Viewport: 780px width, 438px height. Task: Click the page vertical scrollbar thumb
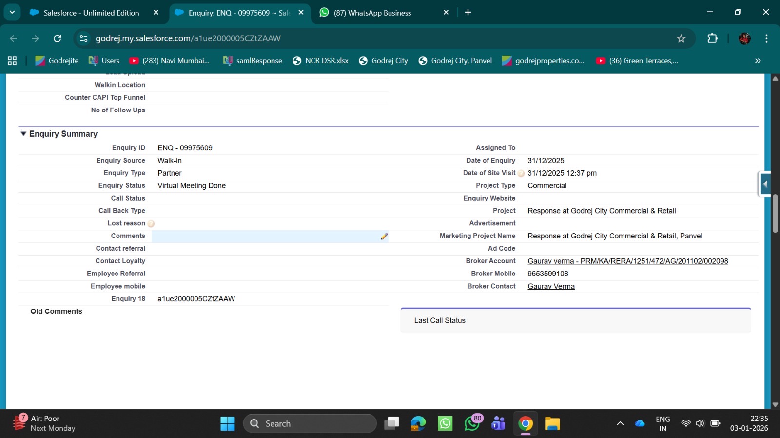(775, 214)
